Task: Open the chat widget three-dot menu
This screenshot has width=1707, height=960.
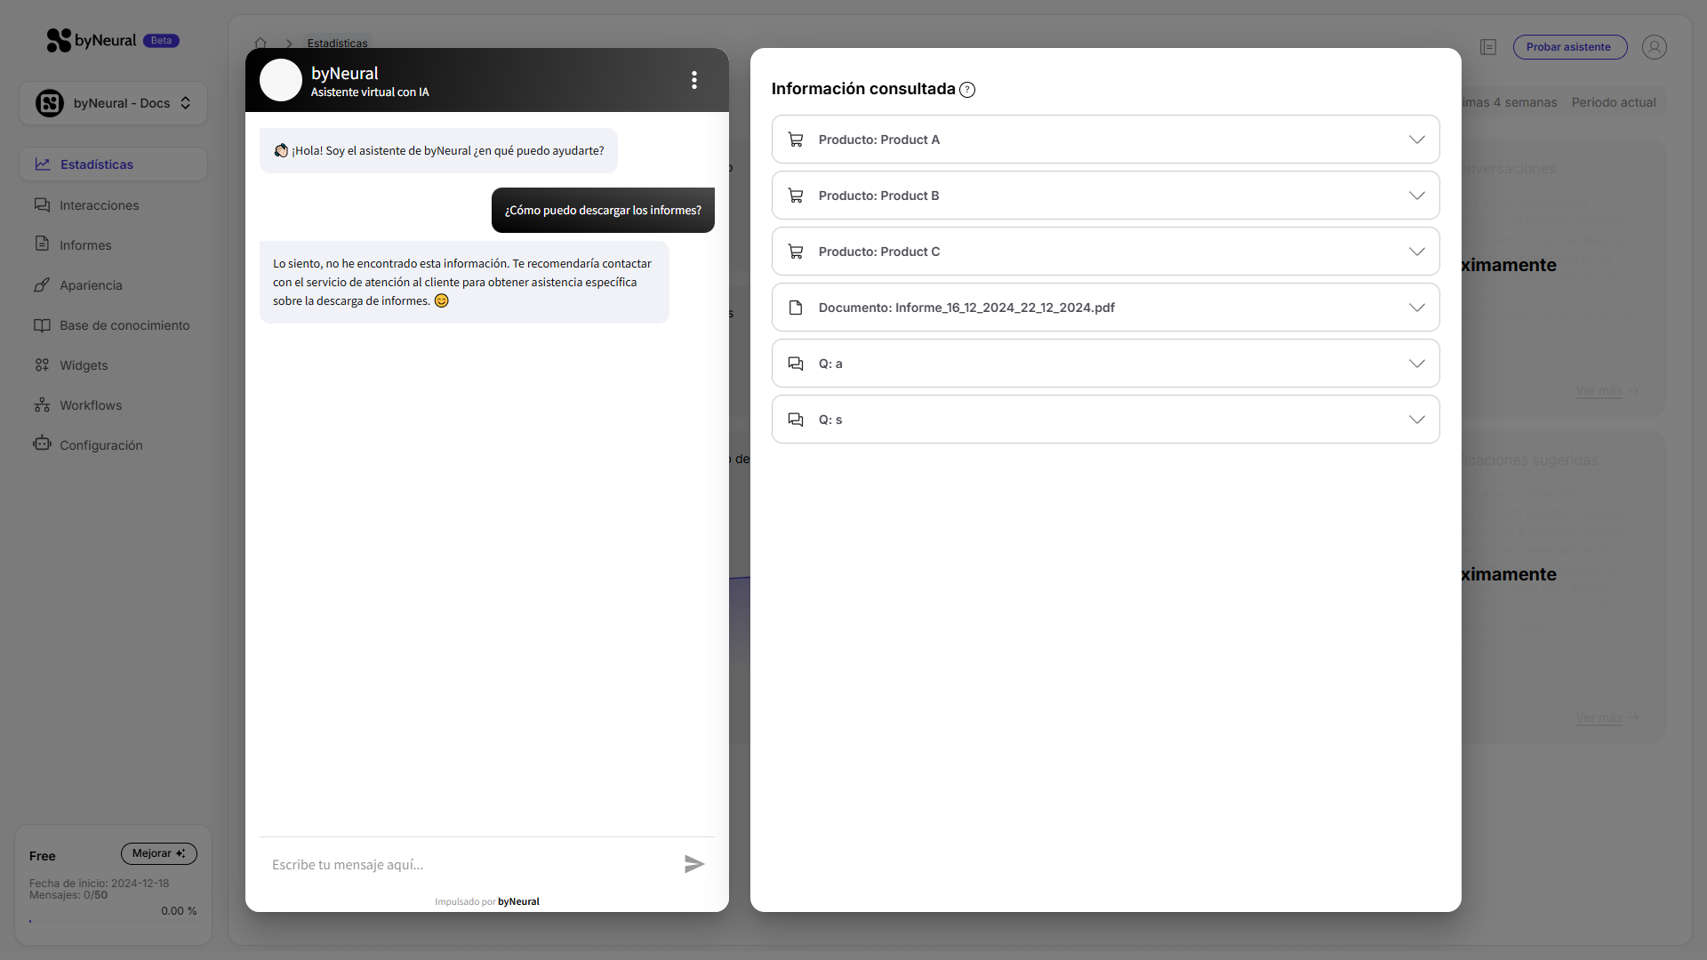Action: tap(694, 80)
